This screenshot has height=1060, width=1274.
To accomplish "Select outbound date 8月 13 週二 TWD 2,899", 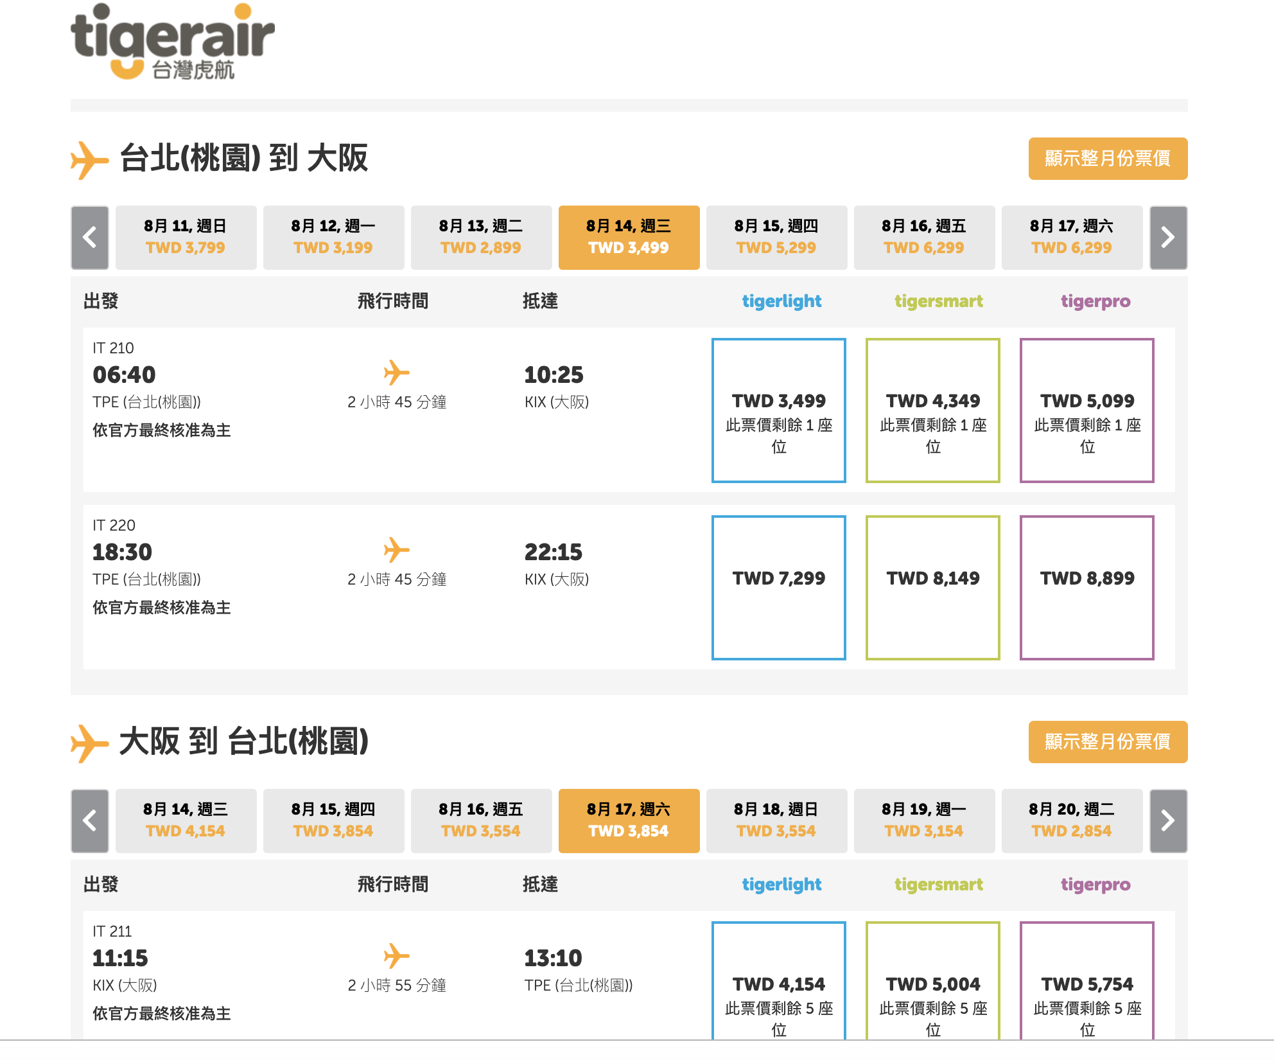I will [482, 238].
